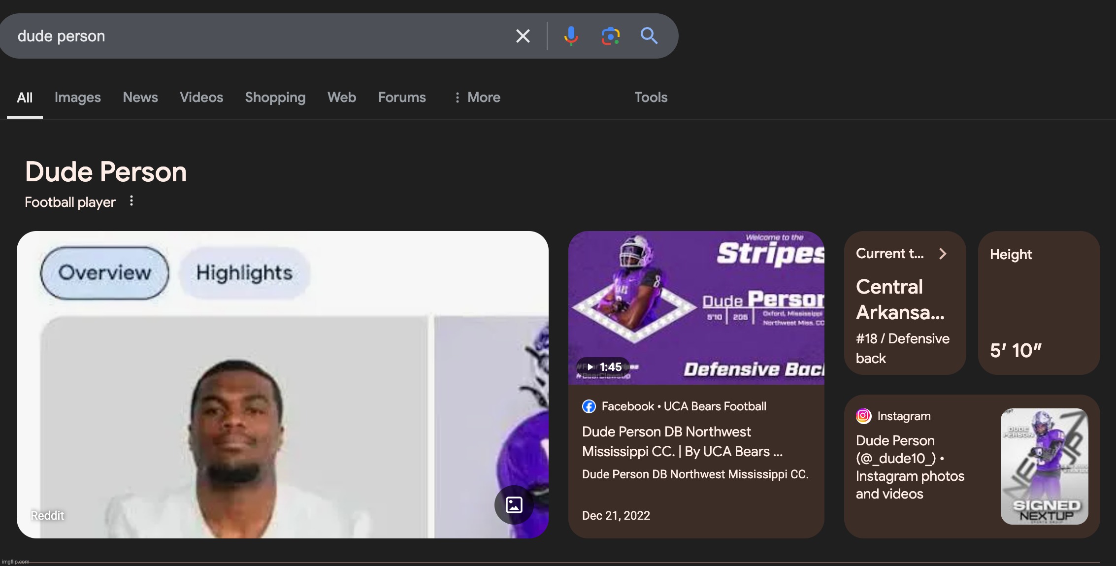Click the 'Reddit' image source label
Viewport: 1116px width, 566px height.
coord(47,516)
